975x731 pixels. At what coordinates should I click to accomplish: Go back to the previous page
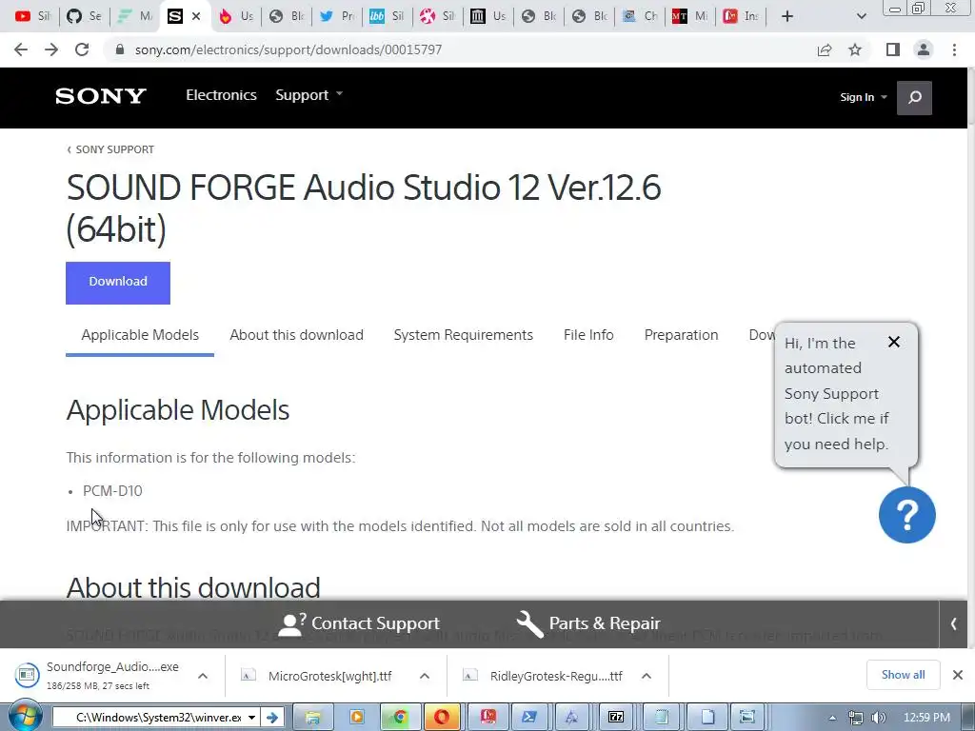coord(21,49)
